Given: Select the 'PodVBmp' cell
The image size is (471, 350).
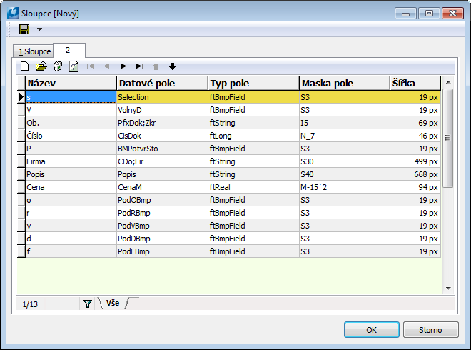Looking at the screenshot, I should click(x=162, y=226).
